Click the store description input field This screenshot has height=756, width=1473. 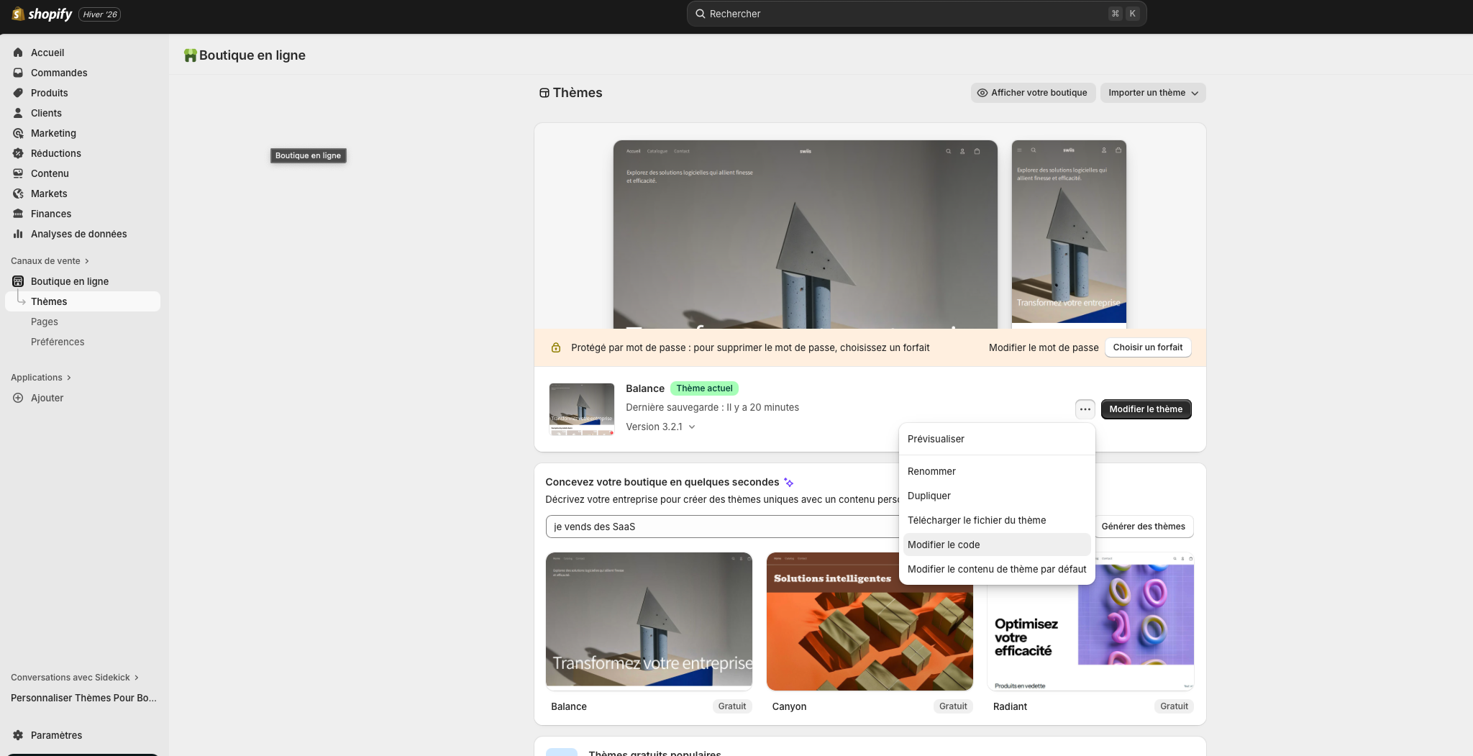[719, 526]
